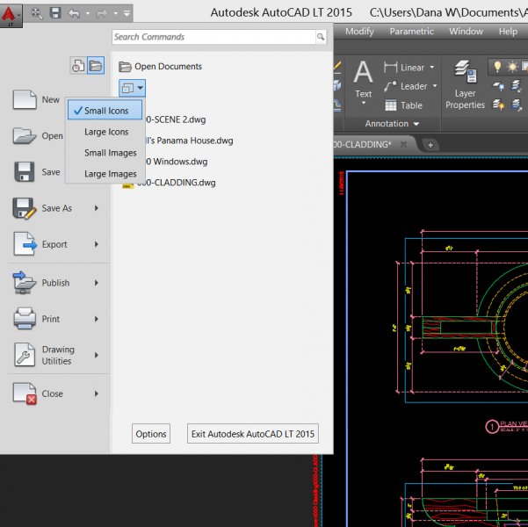Screen dimensions: 528x527
Task: Open the Leader dropdown arrow
Action: coord(435,86)
